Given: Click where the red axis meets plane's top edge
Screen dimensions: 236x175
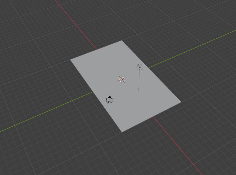Looking at the screenshot, I should pyautogui.click(x=96, y=49).
